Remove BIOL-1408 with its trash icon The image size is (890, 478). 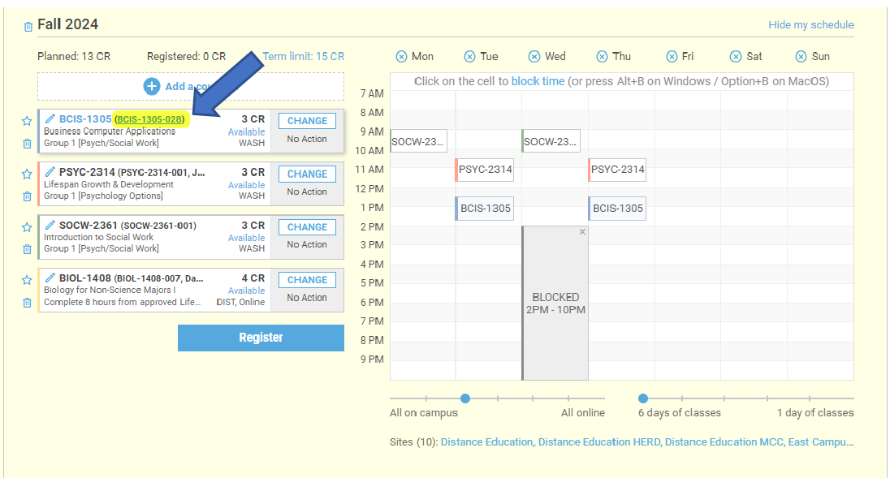pyautogui.click(x=27, y=302)
